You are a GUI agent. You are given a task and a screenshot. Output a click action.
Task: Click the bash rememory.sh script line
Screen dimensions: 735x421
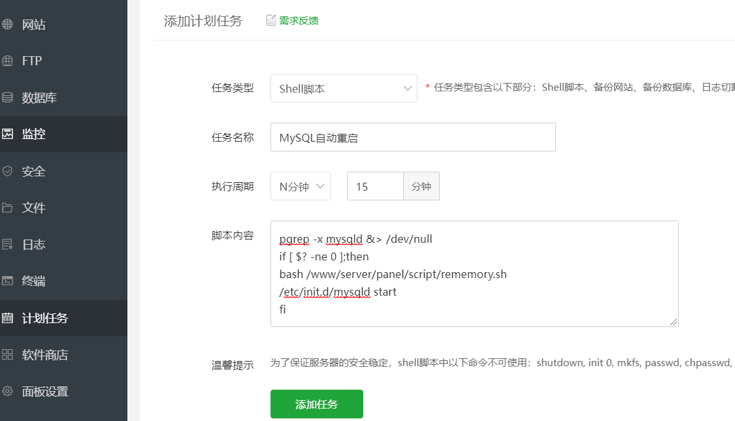(393, 274)
